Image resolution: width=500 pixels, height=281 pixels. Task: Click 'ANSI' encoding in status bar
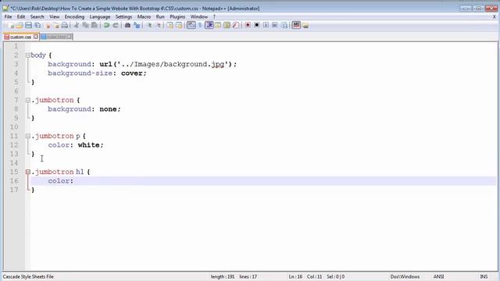click(x=438, y=276)
